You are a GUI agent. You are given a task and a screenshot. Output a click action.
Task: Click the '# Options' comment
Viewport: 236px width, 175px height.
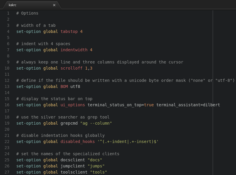[x=27, y=13]
